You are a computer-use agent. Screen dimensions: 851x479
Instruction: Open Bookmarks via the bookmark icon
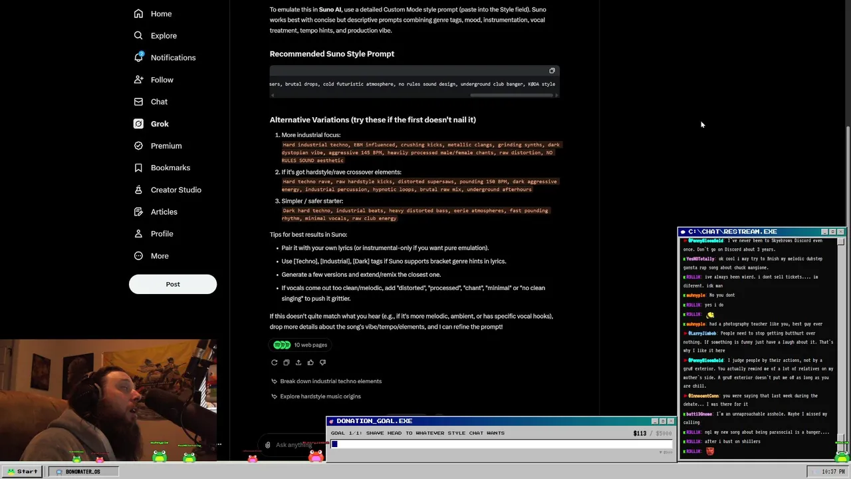pyautogui.click(x=138, y=167)
